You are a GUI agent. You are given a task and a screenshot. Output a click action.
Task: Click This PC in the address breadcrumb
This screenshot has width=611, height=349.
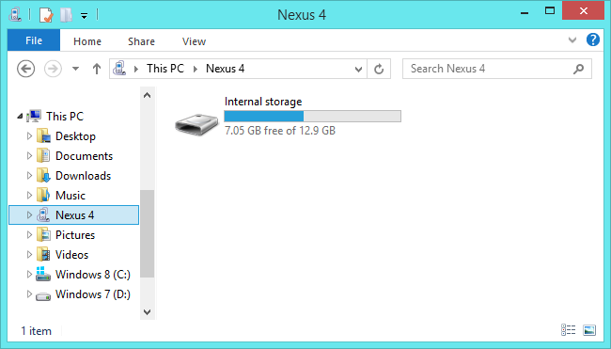[x=165, y=69]
